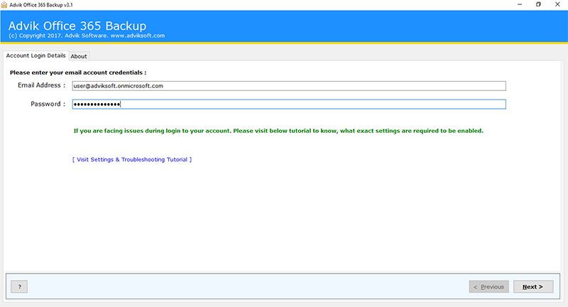Close the Advik Office 365 Backup window
568x307 pixels.
tap(557, 4)
